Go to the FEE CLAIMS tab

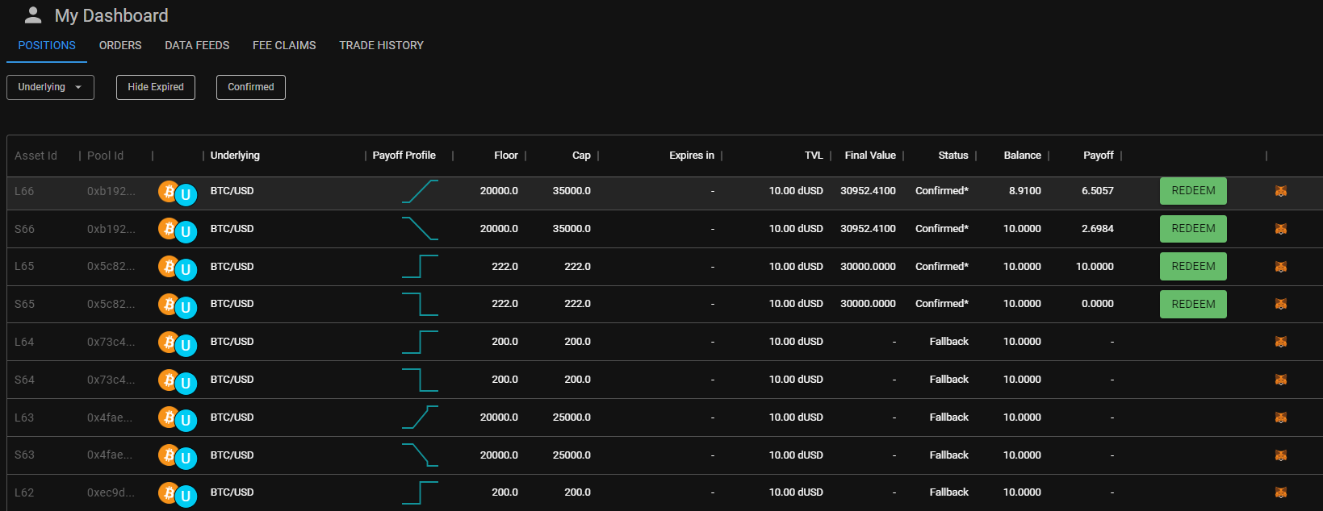284,46
